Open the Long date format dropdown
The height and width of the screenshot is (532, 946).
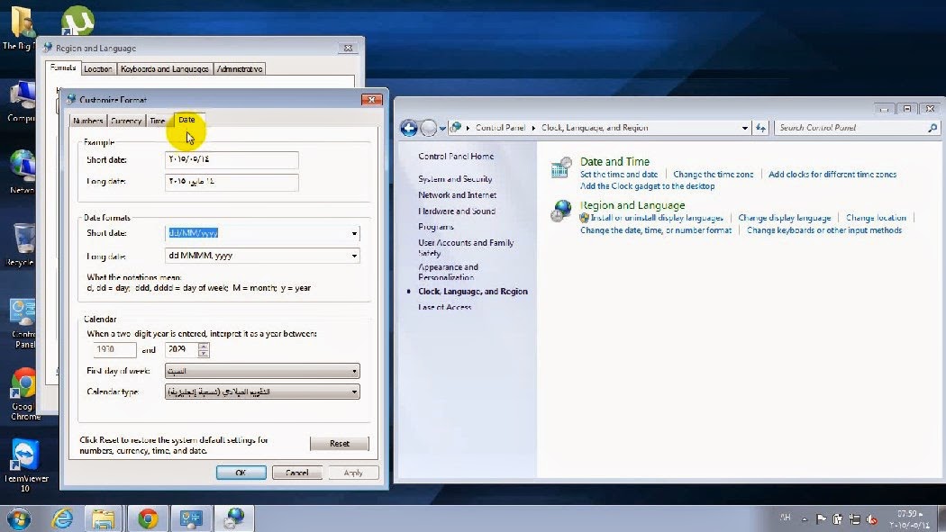pyautogui.click(x=354, y=256)
